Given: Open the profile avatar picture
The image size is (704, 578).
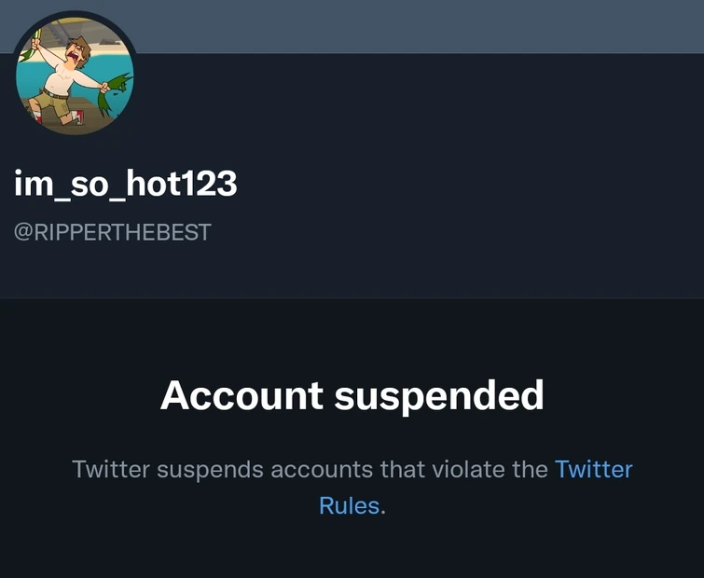Looking at the screenshot, I should click(76, 76).
